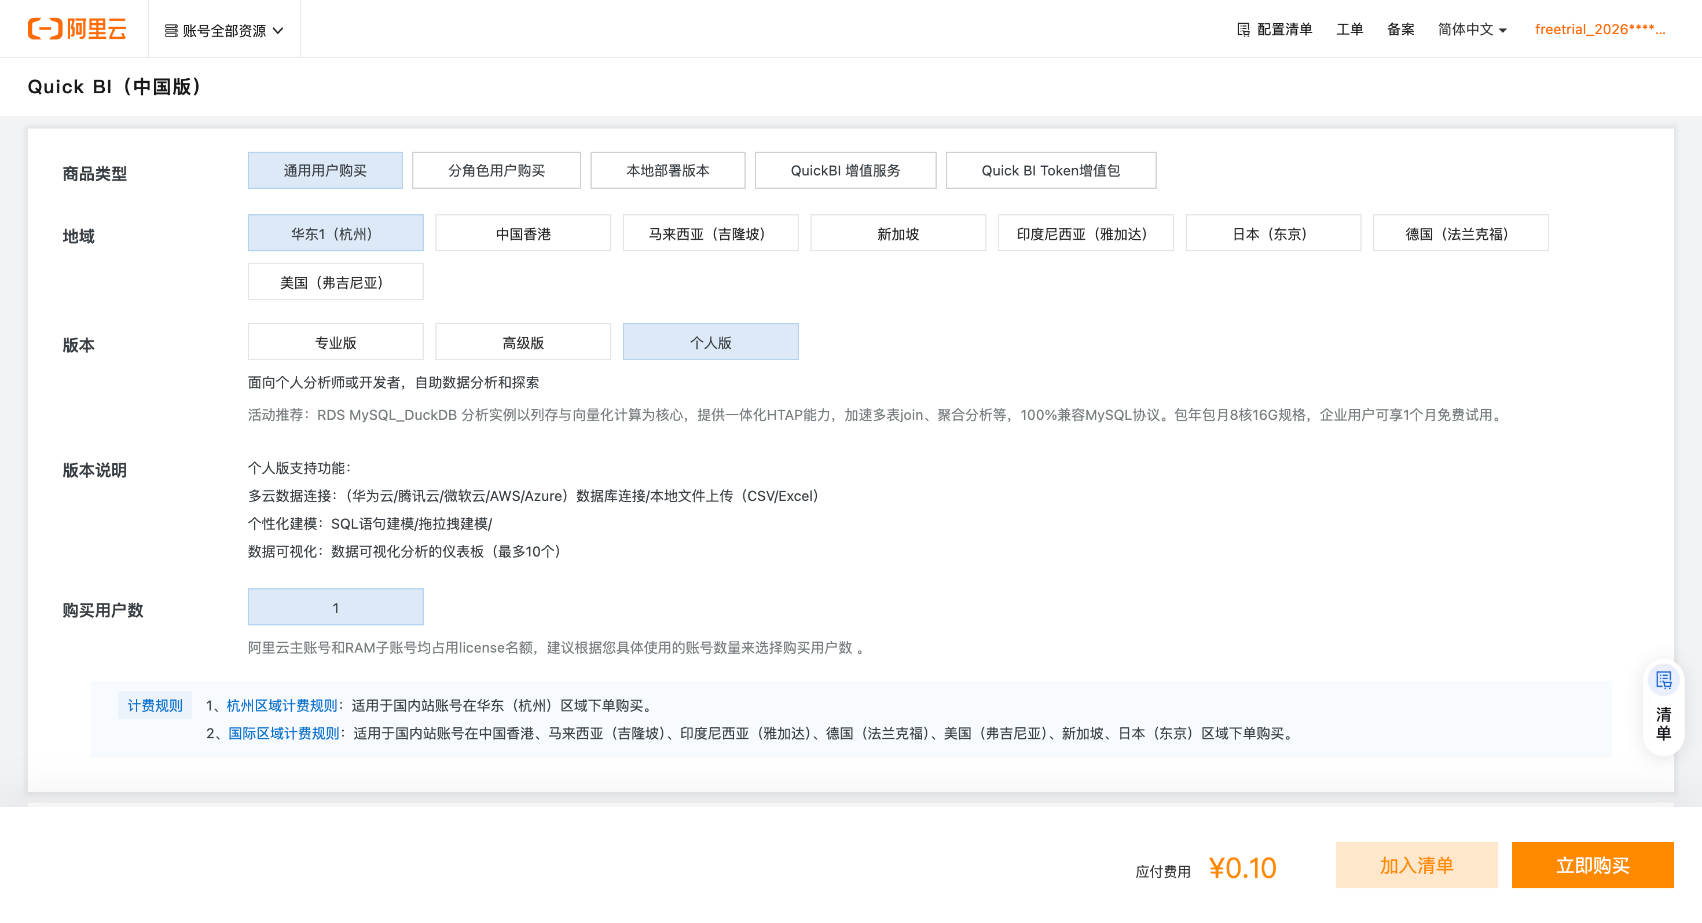Open the 国际区域计费规则 link
Viewport: 1702px width, 923px height.
coord(284,734)
